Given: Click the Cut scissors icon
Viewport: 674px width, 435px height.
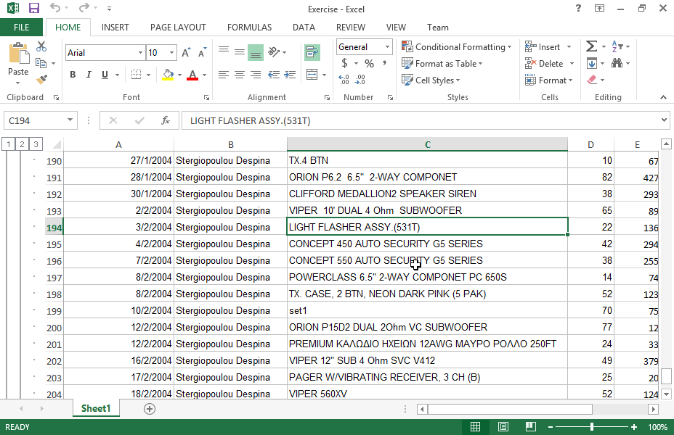Looking at the screenshot, I should click(x=41, y=47).
